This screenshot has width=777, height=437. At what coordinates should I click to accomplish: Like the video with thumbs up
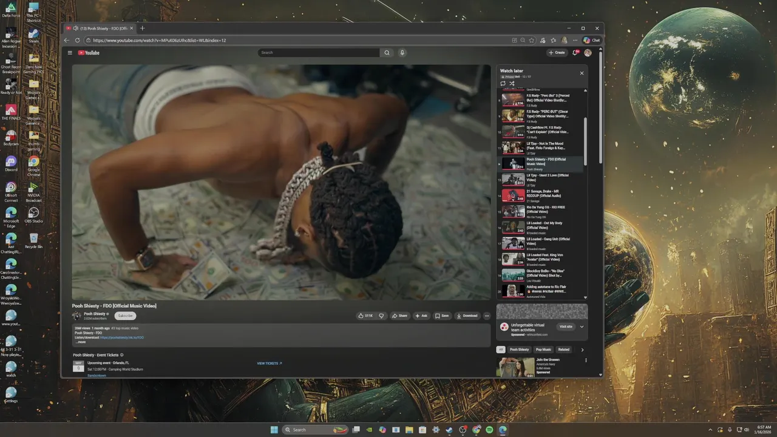pos(365,316)
